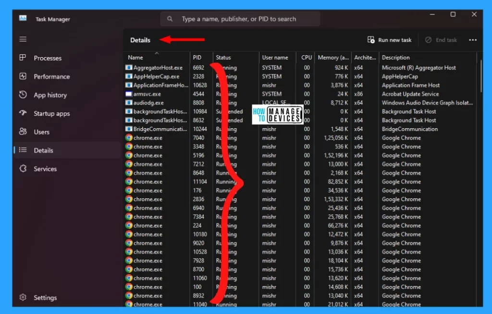The height and width of the screenshot is (314, 492).
Task: Click Windows Audio Device Graph description
Action: pyautogui.click(x=427, y=103)
